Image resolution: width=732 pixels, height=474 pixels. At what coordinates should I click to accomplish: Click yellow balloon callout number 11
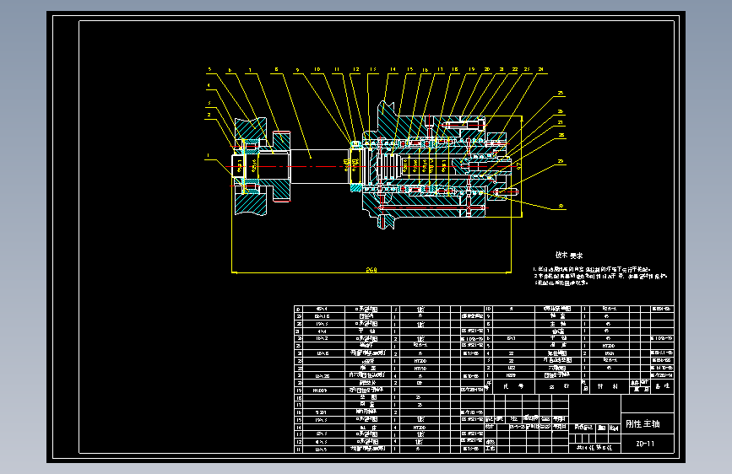(337, 69)
